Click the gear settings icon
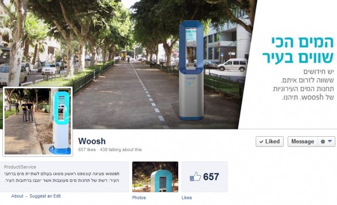Screen dimensions: 337x205 (x=323, y=141)
